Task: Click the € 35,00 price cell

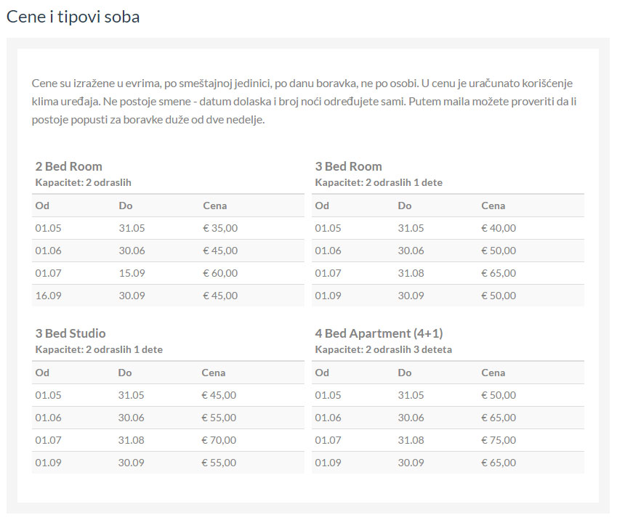Action: [x=220, y=228]
